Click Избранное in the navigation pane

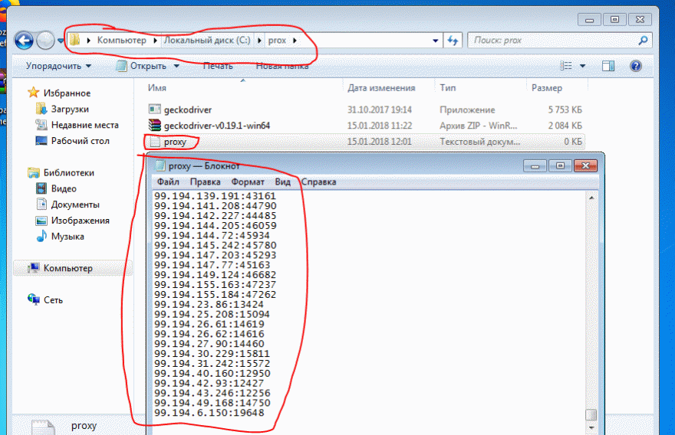pos(67,93)
